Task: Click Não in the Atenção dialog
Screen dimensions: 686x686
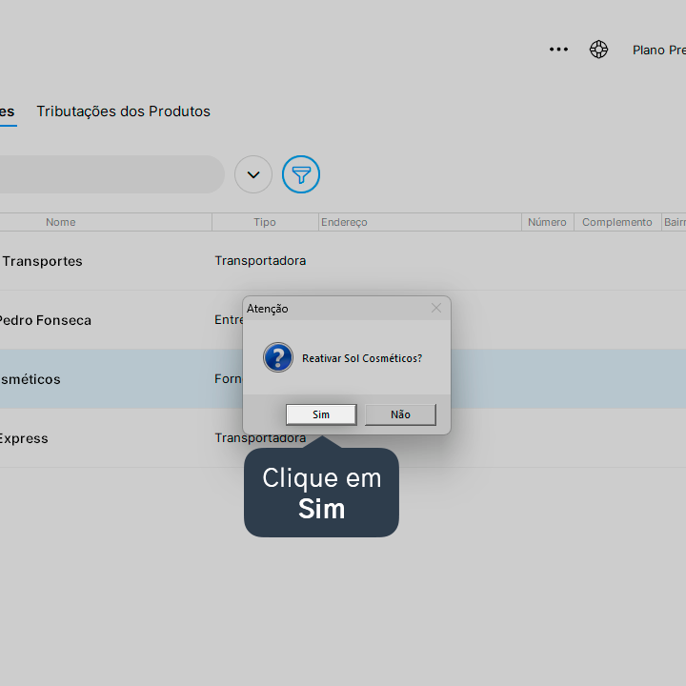Action: tap(400, 414)
